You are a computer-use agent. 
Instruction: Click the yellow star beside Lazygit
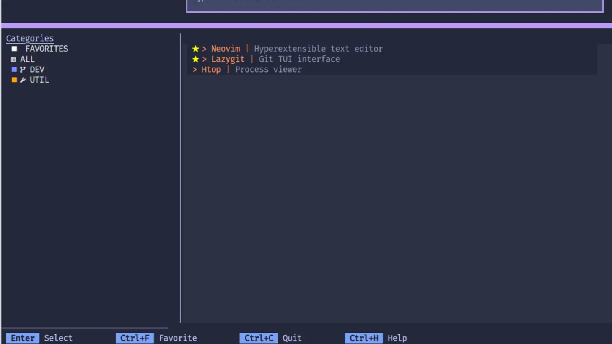(x=195, y=59)
